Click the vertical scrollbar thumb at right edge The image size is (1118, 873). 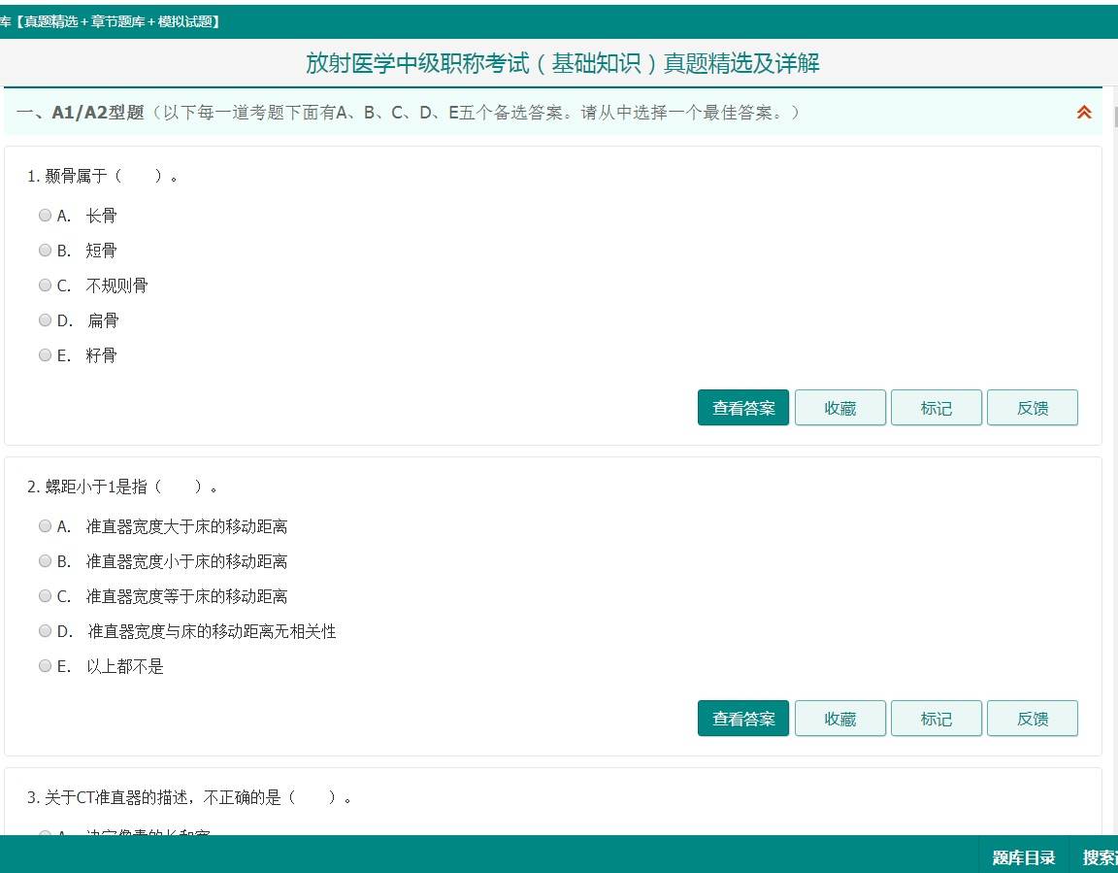point(1116,116)
